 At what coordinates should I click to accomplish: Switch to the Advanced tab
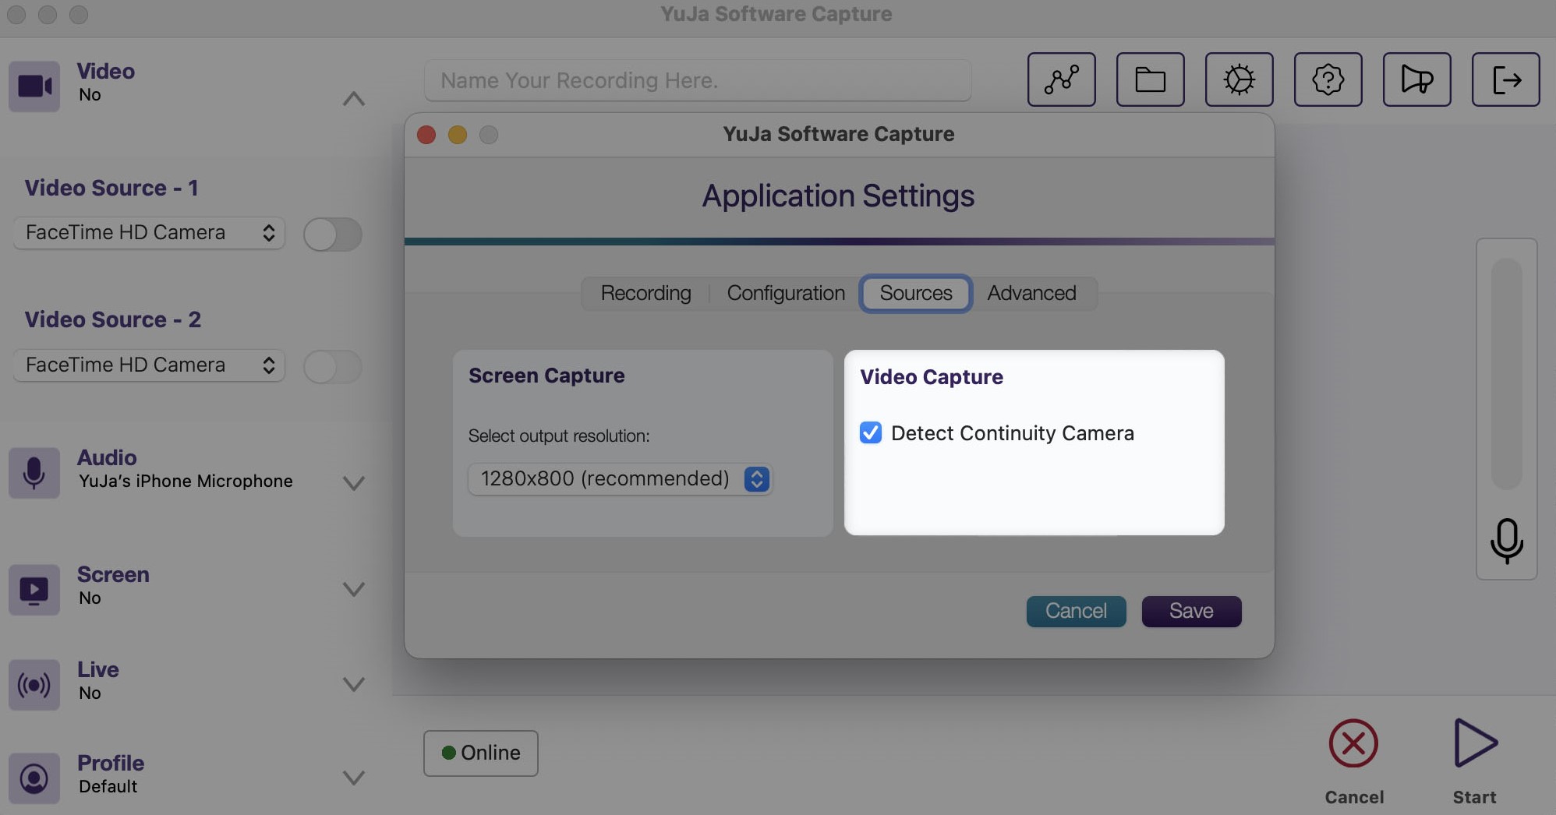point(1031,294)
